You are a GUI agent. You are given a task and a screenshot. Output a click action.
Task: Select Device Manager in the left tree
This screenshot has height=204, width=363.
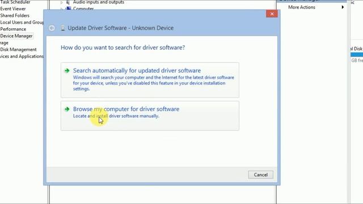tap(16, 36)
